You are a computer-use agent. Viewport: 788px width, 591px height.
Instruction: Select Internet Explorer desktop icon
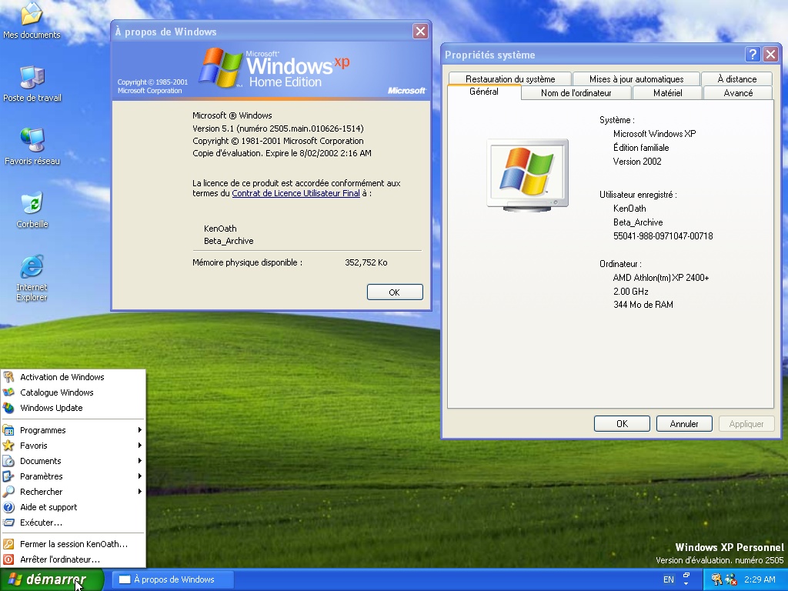tap(32, 278)
